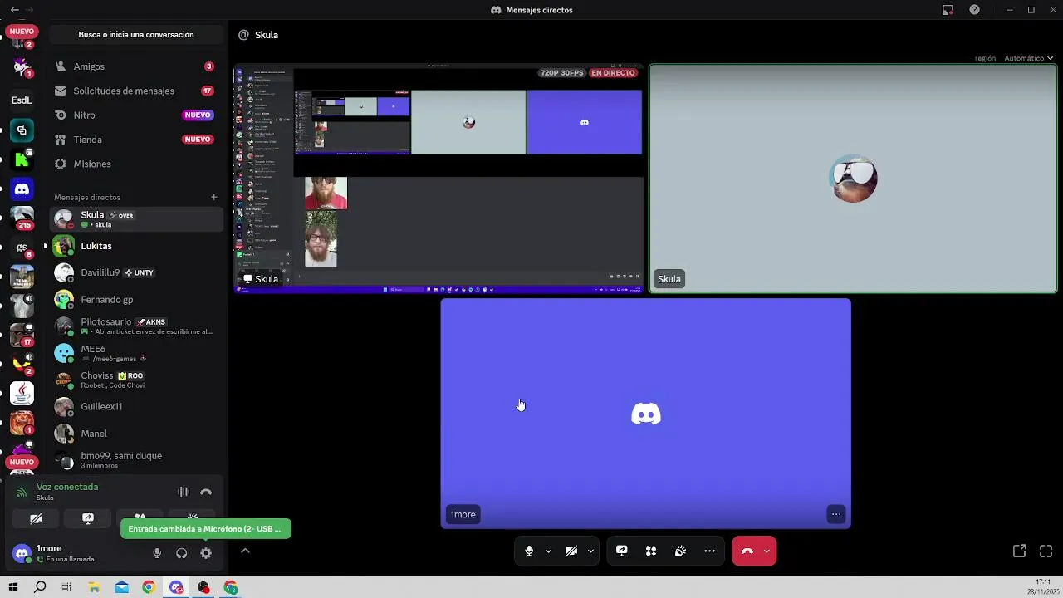Viewport: 1063px width, 598px height.
Task: Open camera options arrow in call bar
Action: click(x=590, y=551)
